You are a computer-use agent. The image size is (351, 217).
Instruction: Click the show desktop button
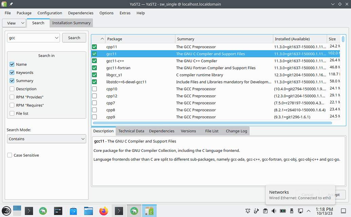(x=344, y=211)
